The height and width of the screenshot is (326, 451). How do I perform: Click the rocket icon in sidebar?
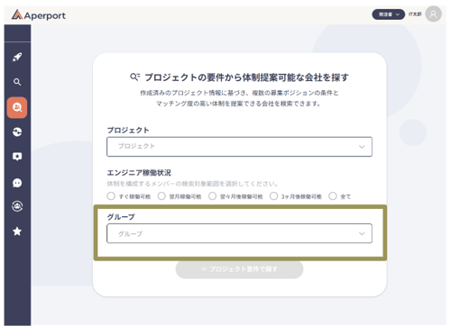click(x=17, y=57)
